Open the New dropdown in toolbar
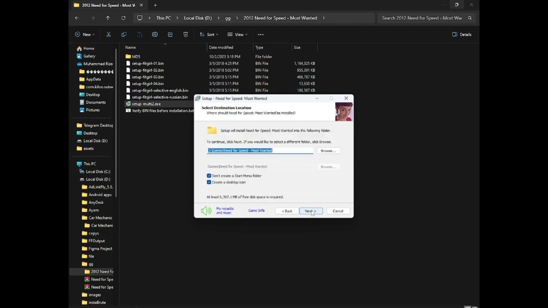The height and width of the screenshot is (308, 548). tap(85, 34)
